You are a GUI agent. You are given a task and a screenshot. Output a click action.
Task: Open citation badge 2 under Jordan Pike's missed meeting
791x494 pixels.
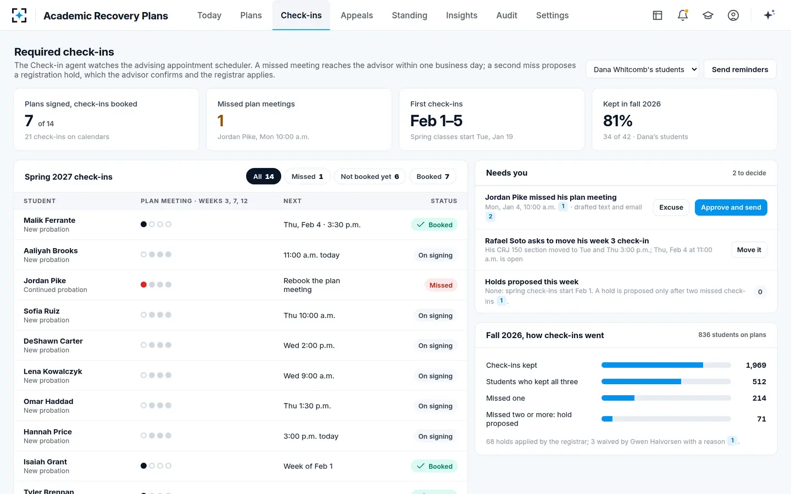click(491, 217)
